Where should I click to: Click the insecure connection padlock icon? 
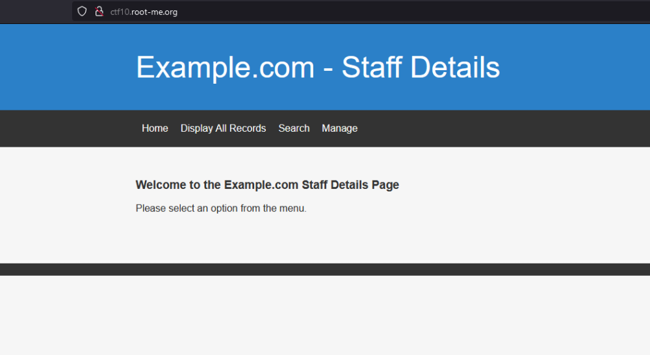point(99,11)
